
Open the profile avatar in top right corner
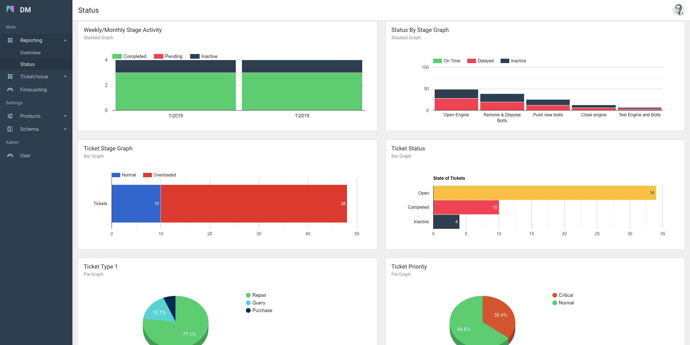point(678,10)
